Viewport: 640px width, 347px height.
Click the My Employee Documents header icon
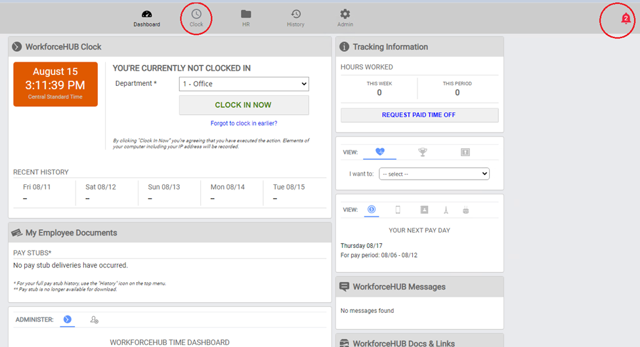pos(16,233)
